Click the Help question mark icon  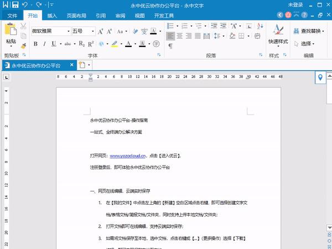[304, 15]
